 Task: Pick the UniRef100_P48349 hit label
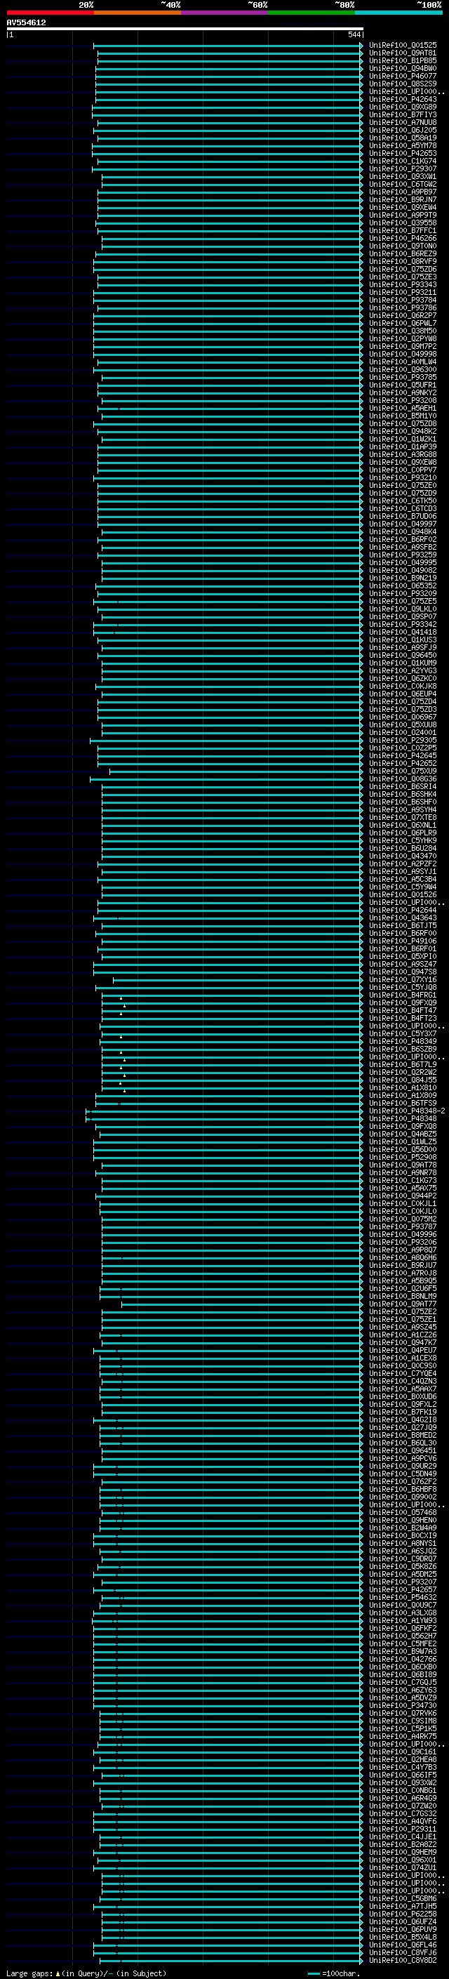[x=403, y=1041]
